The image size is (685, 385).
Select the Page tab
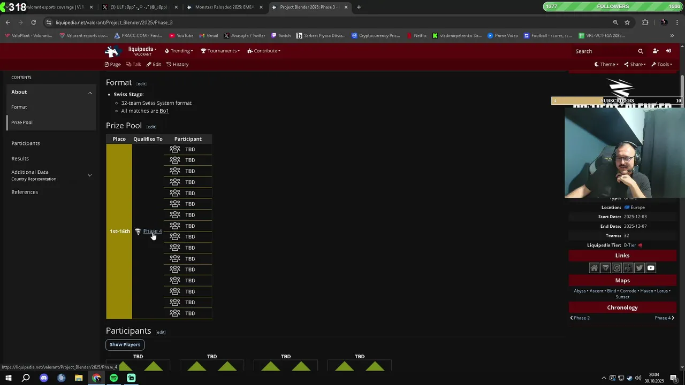[x=112, y=64]
